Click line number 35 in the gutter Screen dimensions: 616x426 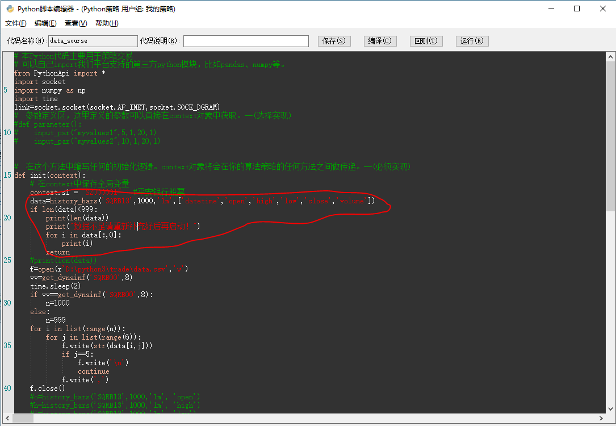point(7,346)
